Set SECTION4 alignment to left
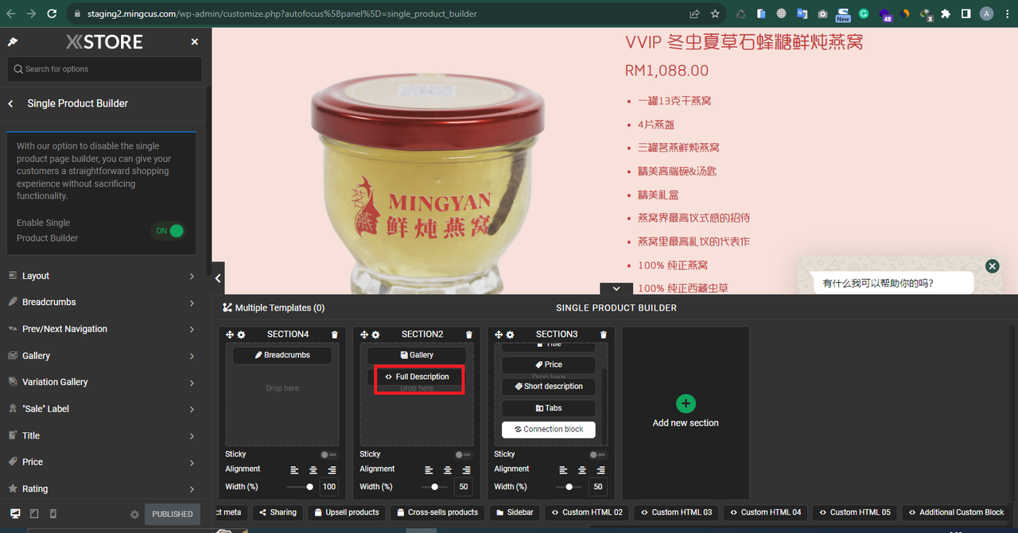 pyautogui.click(x=294, y=470)
